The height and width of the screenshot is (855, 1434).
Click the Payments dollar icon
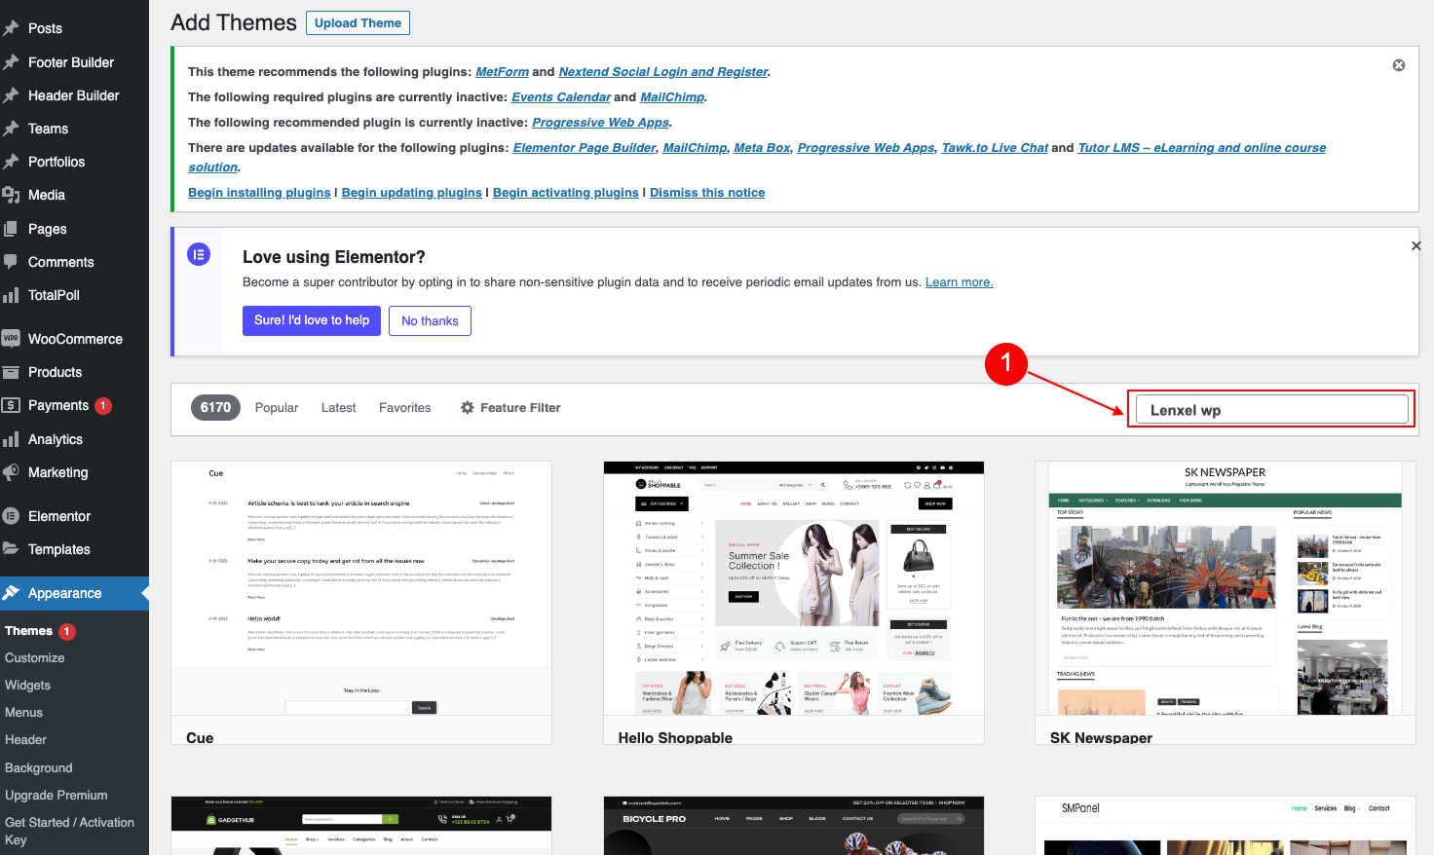(11, 405)
